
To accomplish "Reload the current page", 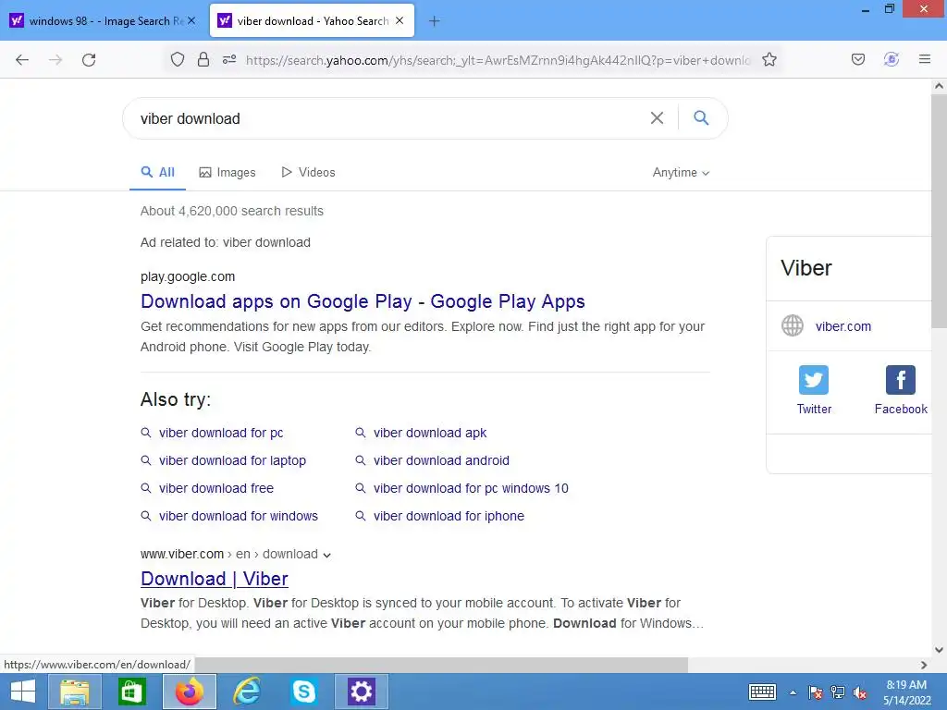I will 89,60.
